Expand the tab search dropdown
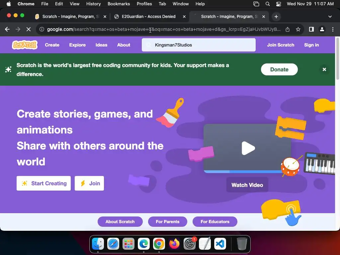 point(330,17)
